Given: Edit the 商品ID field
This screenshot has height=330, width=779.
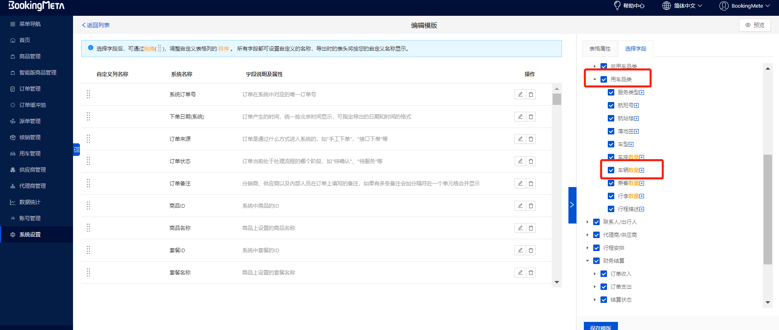Looking at the screenshot, I should (520, 206).
